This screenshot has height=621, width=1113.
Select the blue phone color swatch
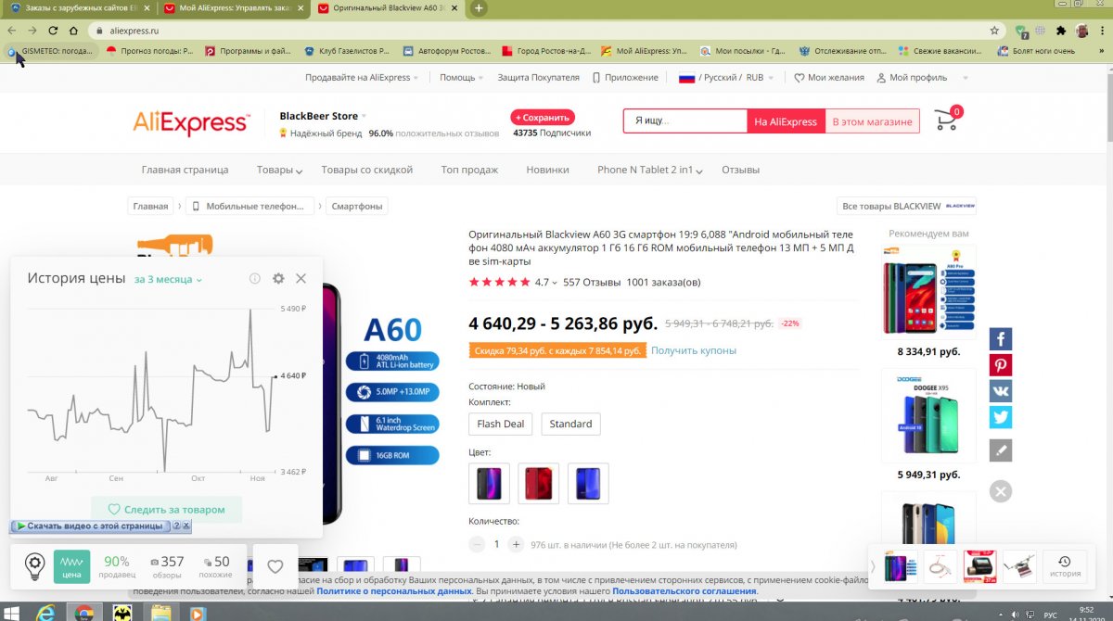click(x=588, y=483)
